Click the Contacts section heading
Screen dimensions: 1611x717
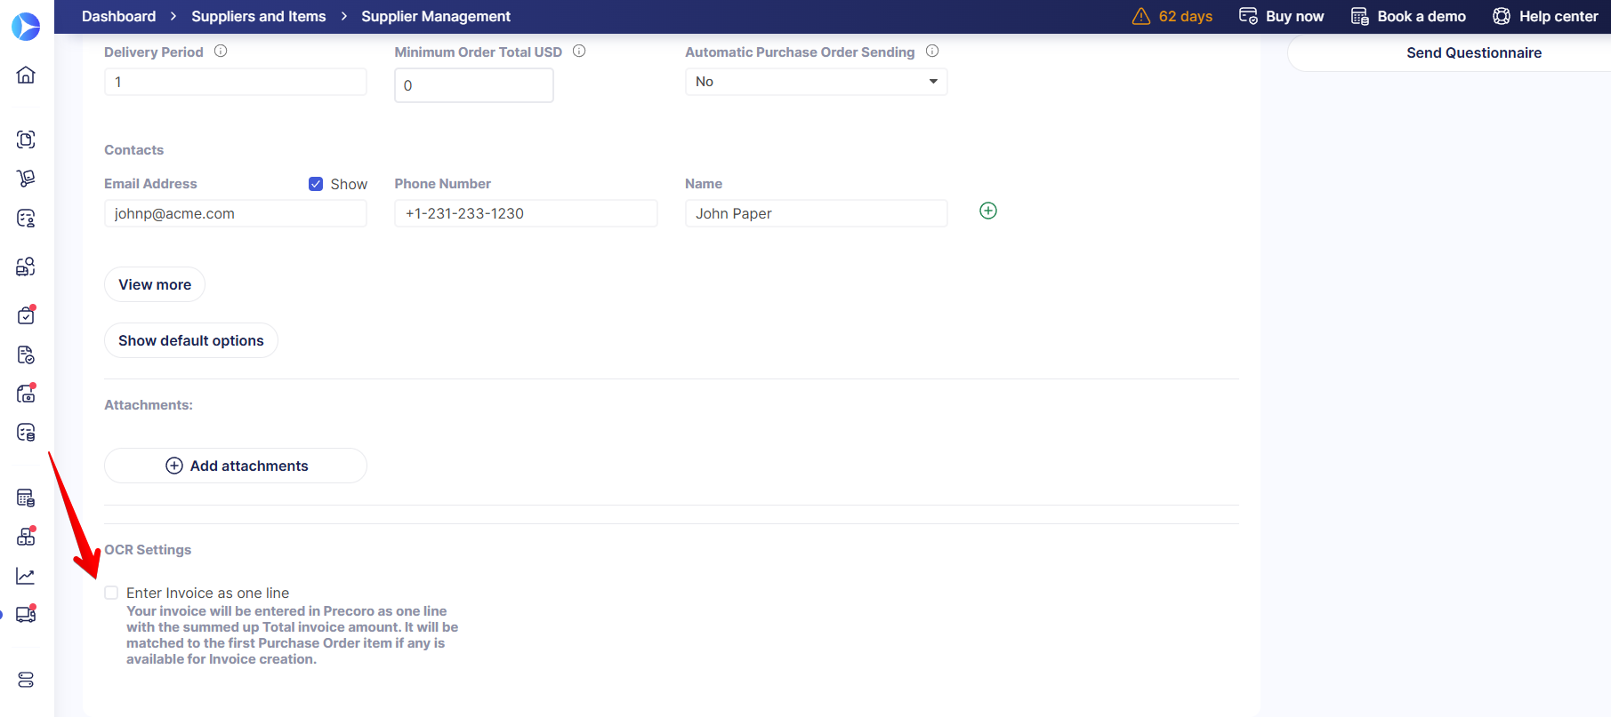134,150
